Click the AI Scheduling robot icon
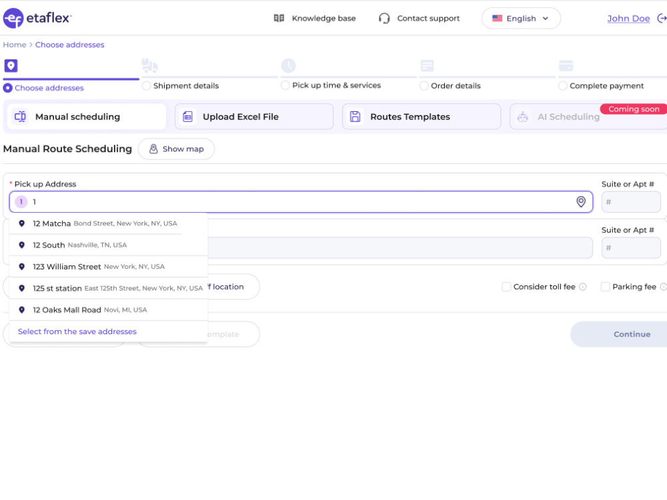Image resolution: width=667 pixels, height=500 pixels. point(523,117)
